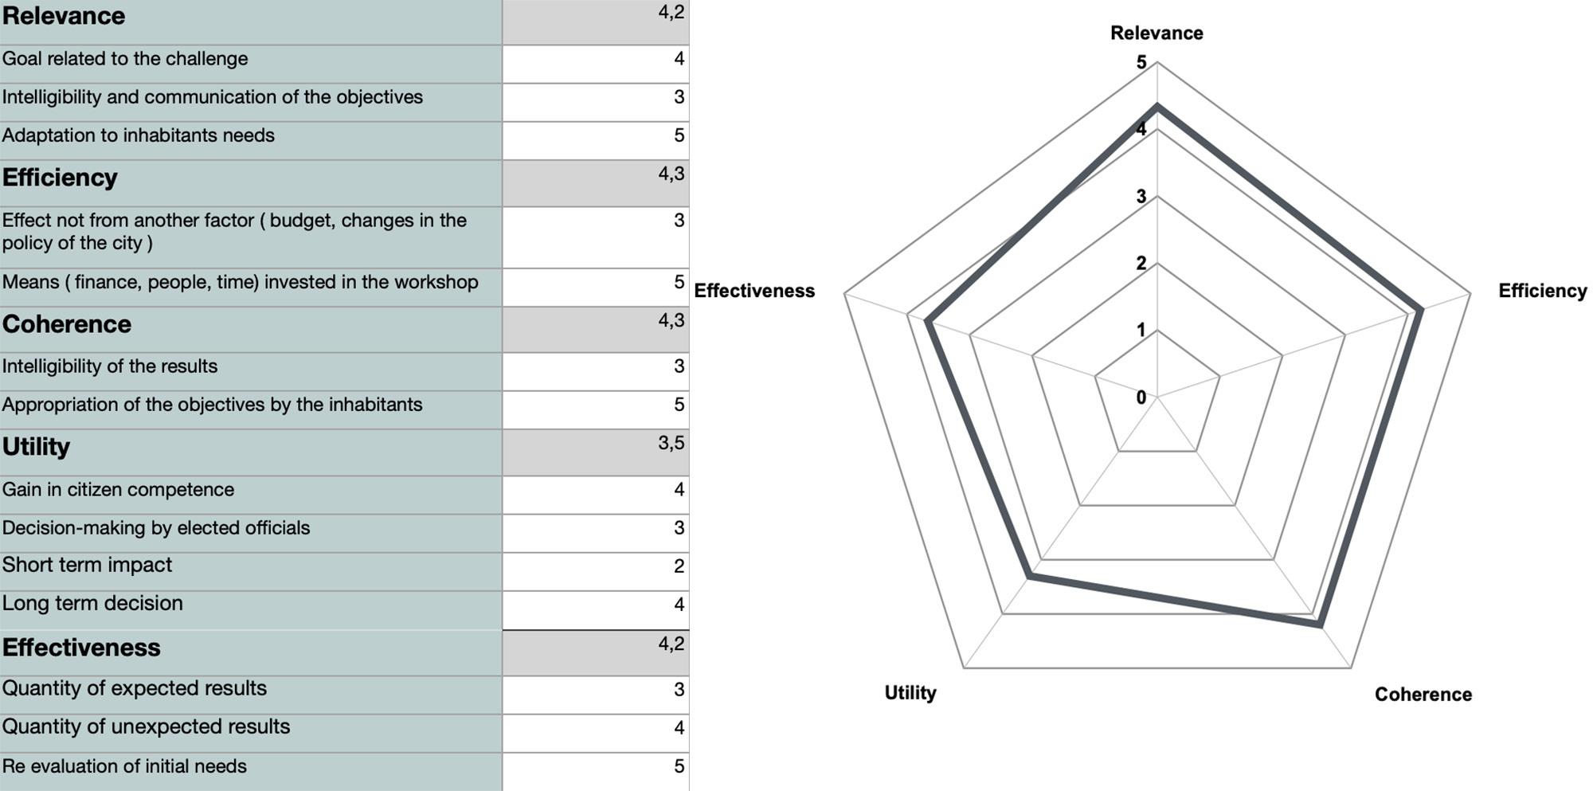Viewport: 1593px width, 791px height.
Task: Click the value cell for Quantity of unexpected results
Action: [x=596, y=733]
